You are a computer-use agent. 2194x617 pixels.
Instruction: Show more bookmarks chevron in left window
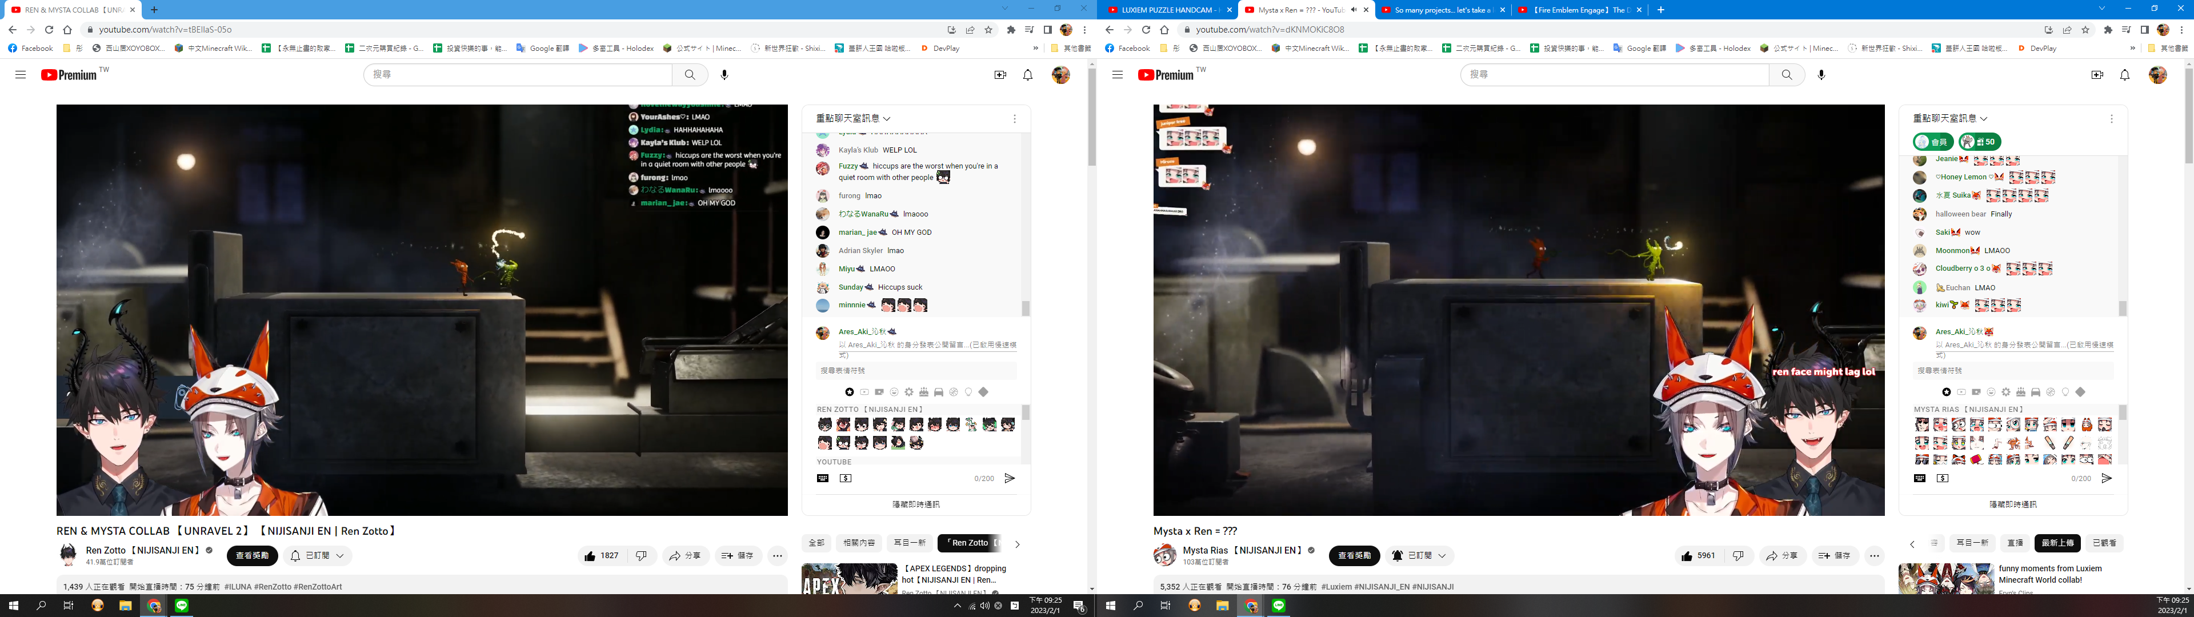click(x=1036, y=49)
